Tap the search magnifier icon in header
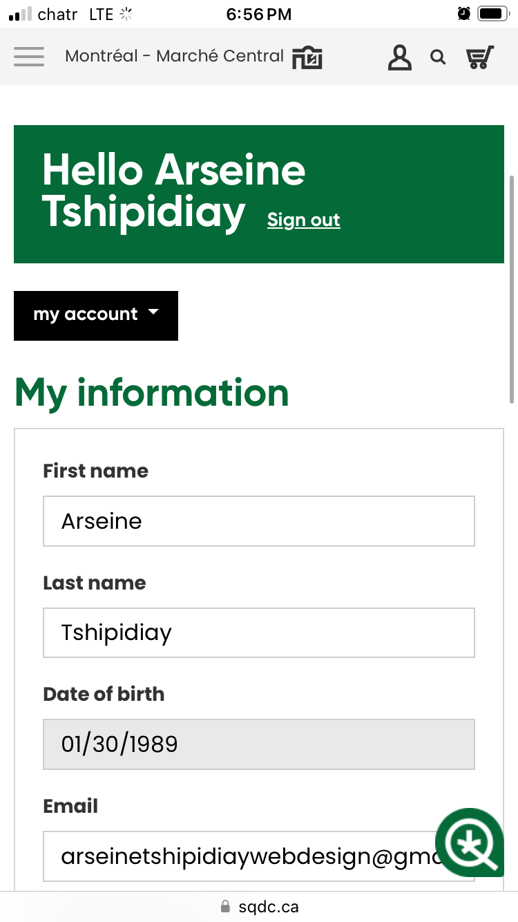The height and width of the screenshot is (922, 518). point(438,57)
